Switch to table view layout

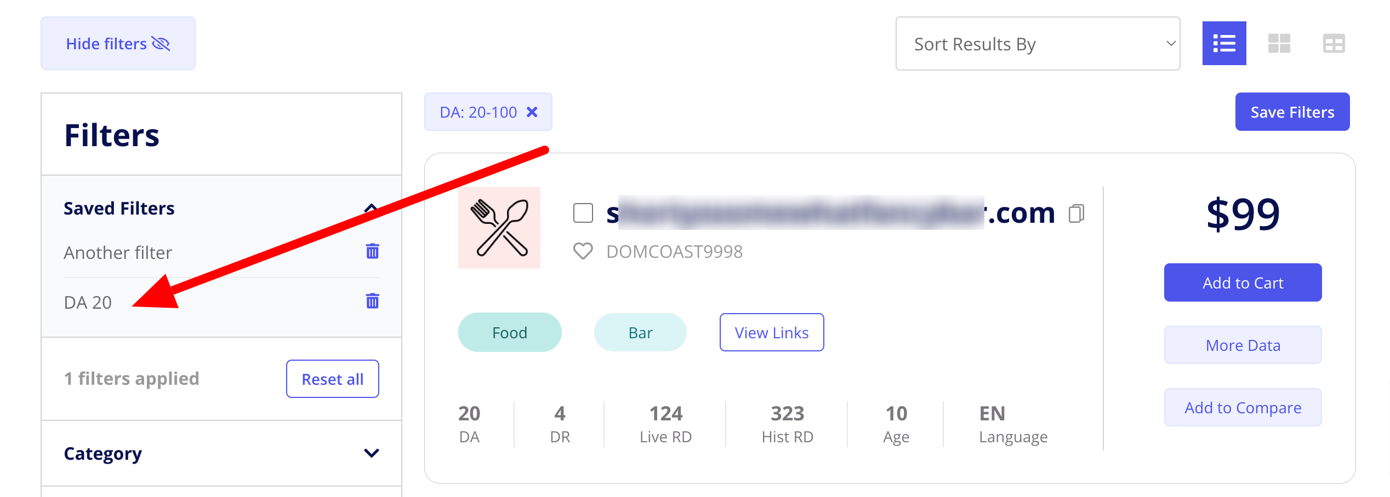click(x=1334, y=43)
